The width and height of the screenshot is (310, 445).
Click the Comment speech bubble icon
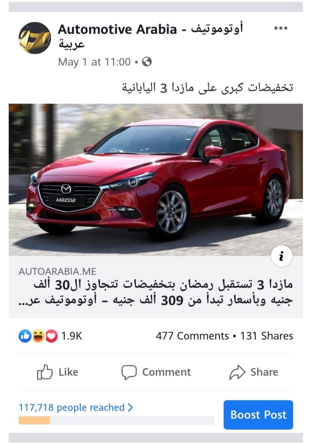(129, 372)
